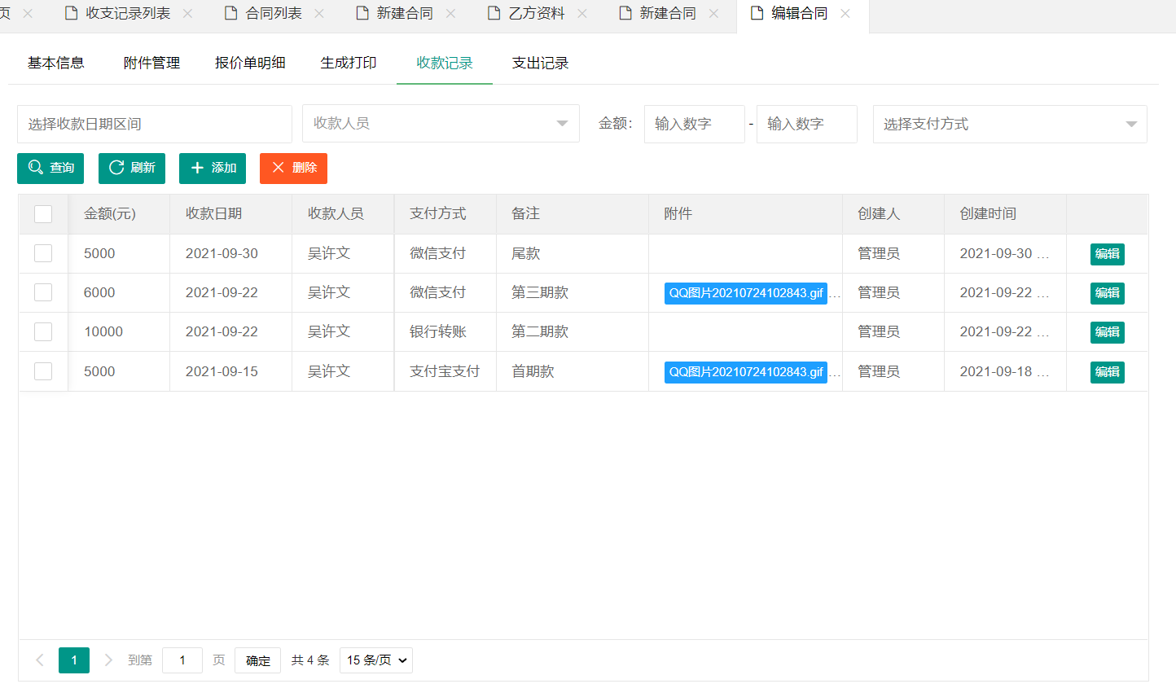
Task: Open the 附件管理 tab
Action: pos(151,63)
